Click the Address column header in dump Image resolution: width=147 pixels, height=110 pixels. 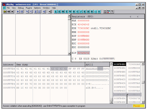point(9,64)
